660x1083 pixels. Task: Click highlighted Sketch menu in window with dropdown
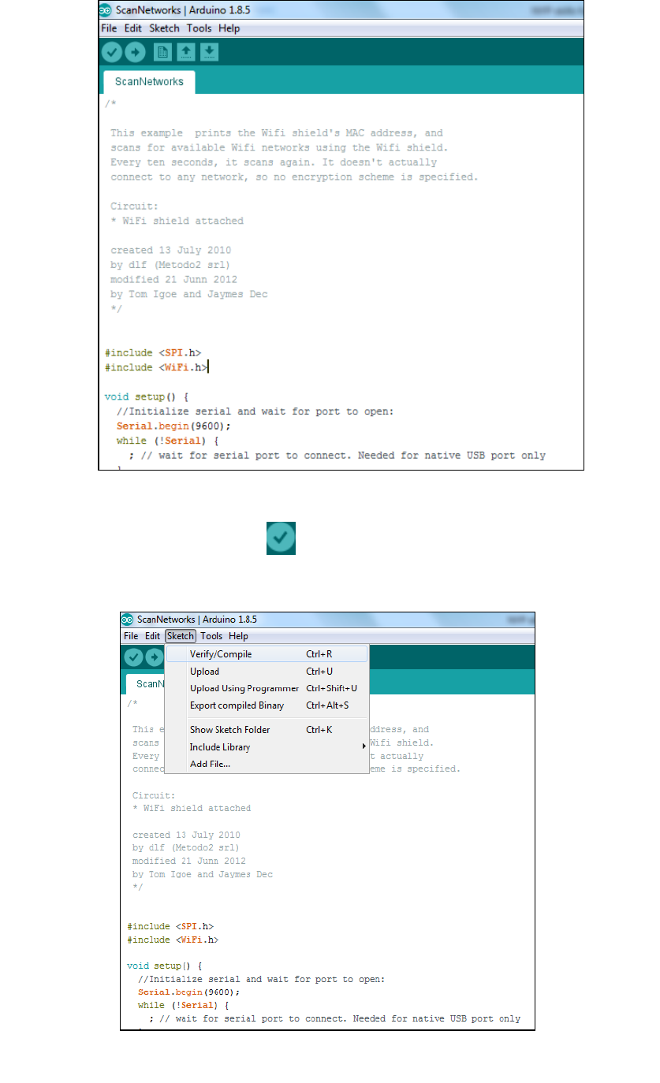click(181, 636)
